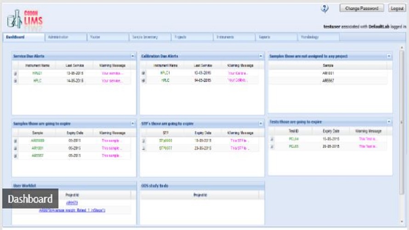Open the AR9979 project link in User Worklist

pyautogui.click(x=72, y=203)
